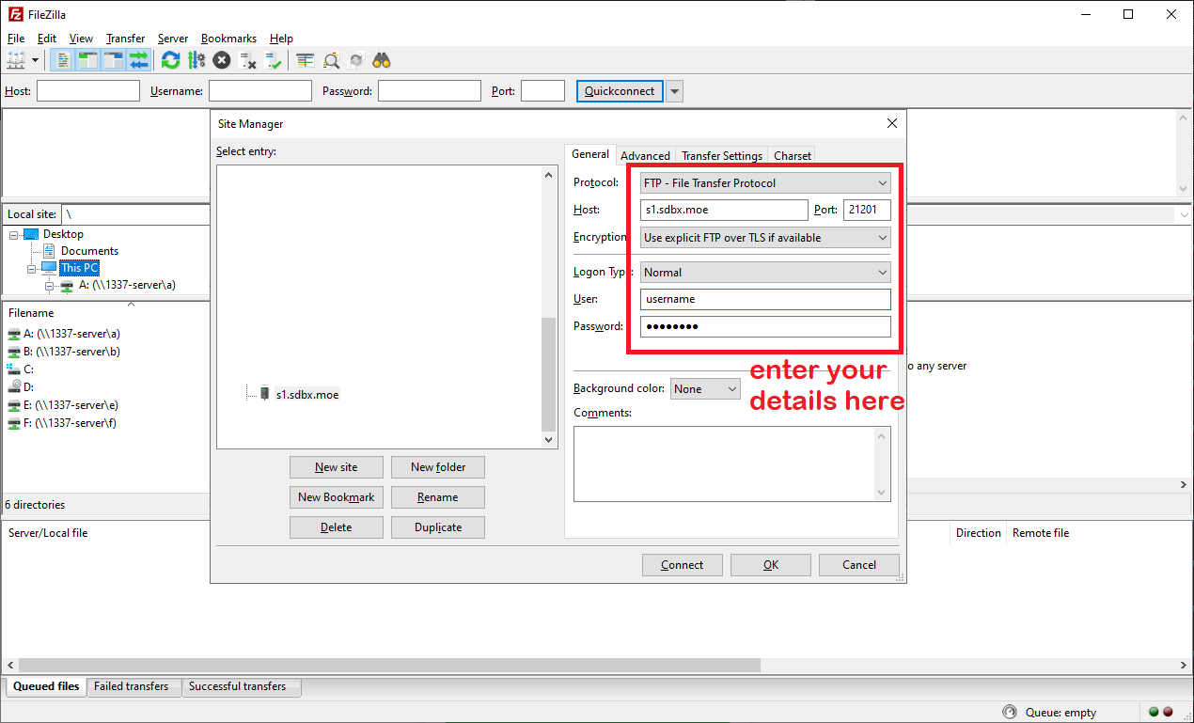Select Documents in the local tree

[x=89, y=251]
